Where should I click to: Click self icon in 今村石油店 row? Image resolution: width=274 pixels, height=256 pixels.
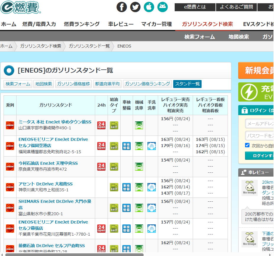[114, 167]
